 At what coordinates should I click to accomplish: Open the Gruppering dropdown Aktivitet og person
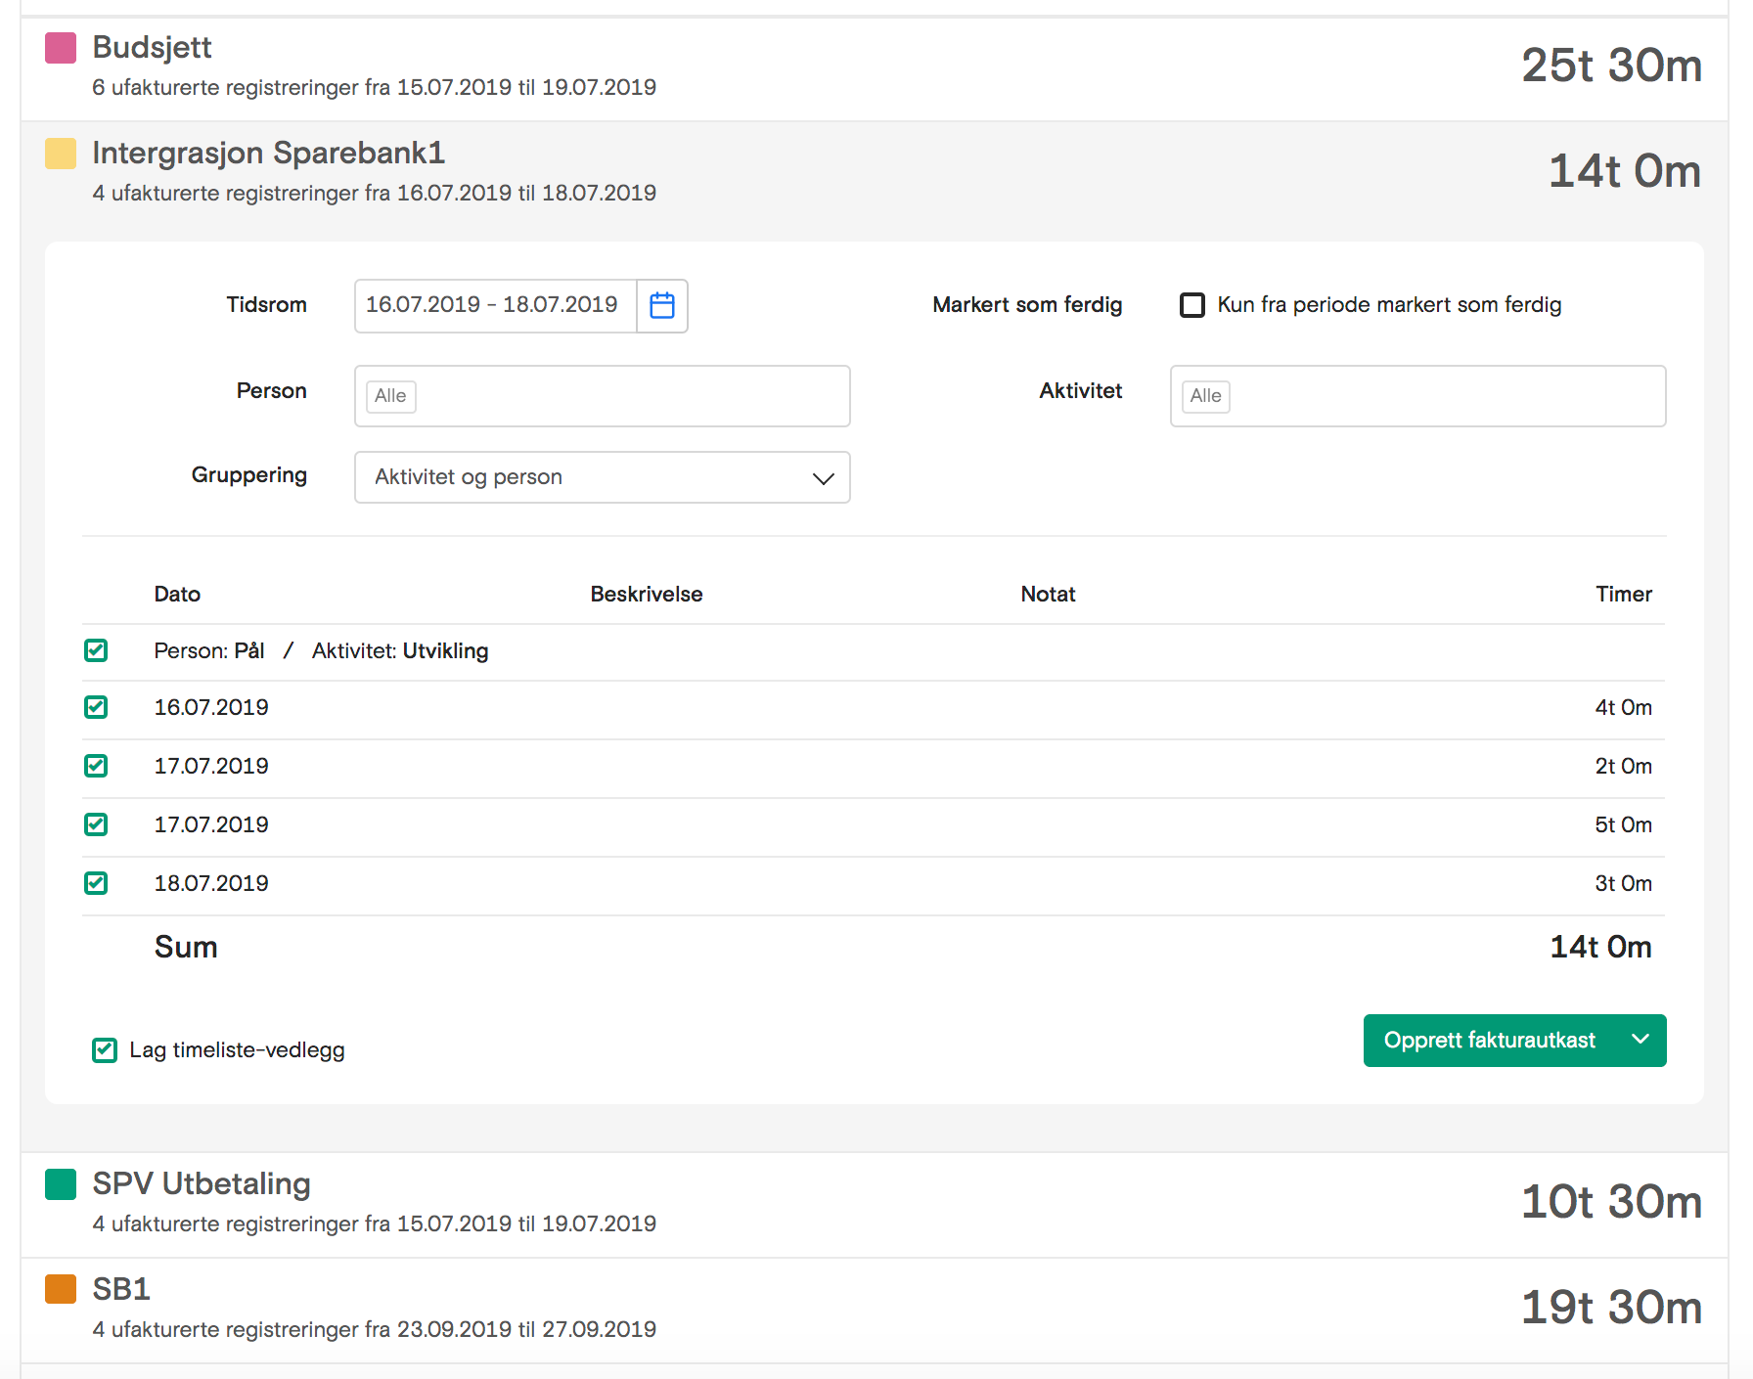602,477
